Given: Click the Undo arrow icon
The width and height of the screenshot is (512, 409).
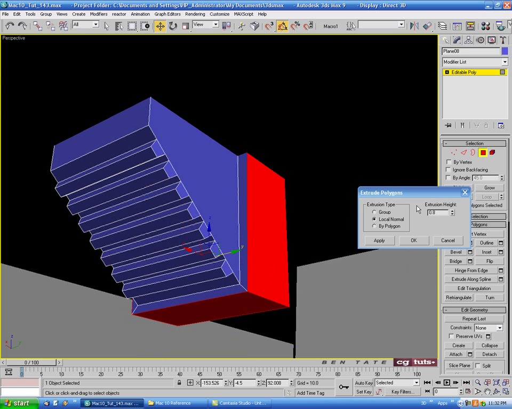Looking at the screenshot, I should [10, 26].
